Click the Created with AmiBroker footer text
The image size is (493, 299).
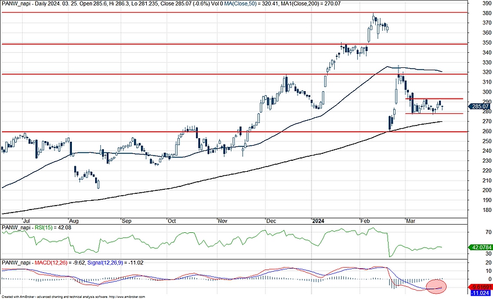(x=73, y=297)
